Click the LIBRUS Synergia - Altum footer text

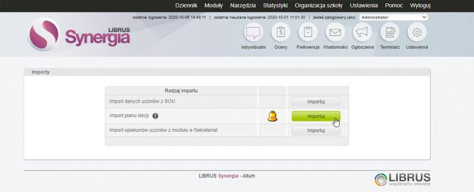[227, 176]
